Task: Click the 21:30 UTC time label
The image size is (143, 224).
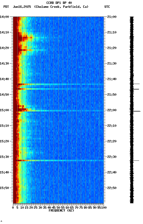Action: [x=112, y=64]
